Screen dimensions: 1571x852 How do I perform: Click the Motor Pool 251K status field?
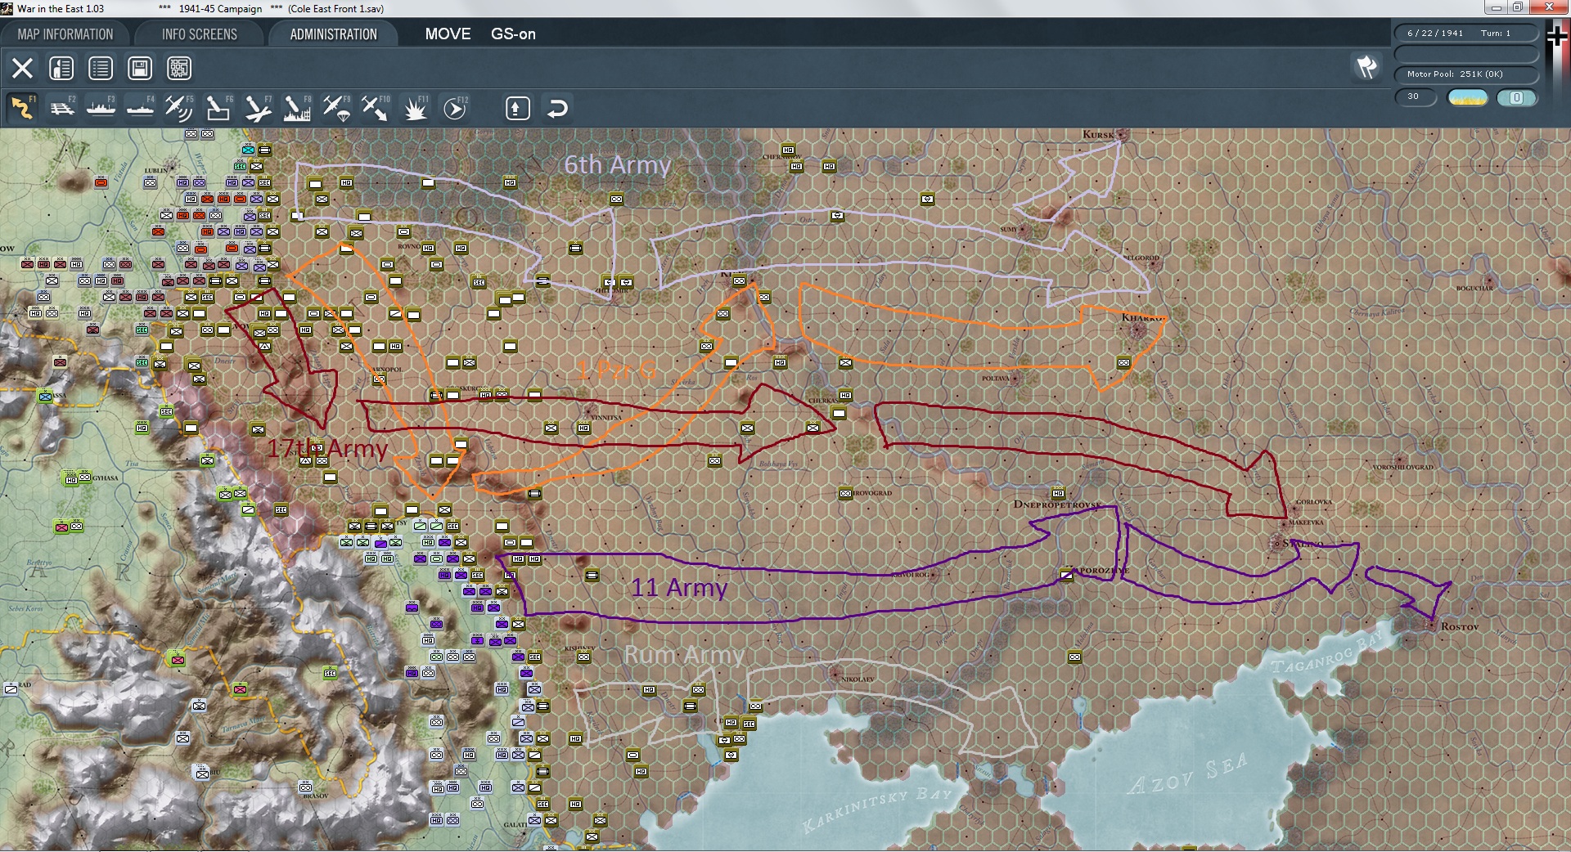pyautogui.click(x=1466, y=74)
